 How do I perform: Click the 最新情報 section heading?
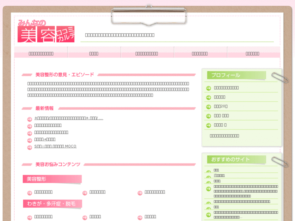(44, 108)
